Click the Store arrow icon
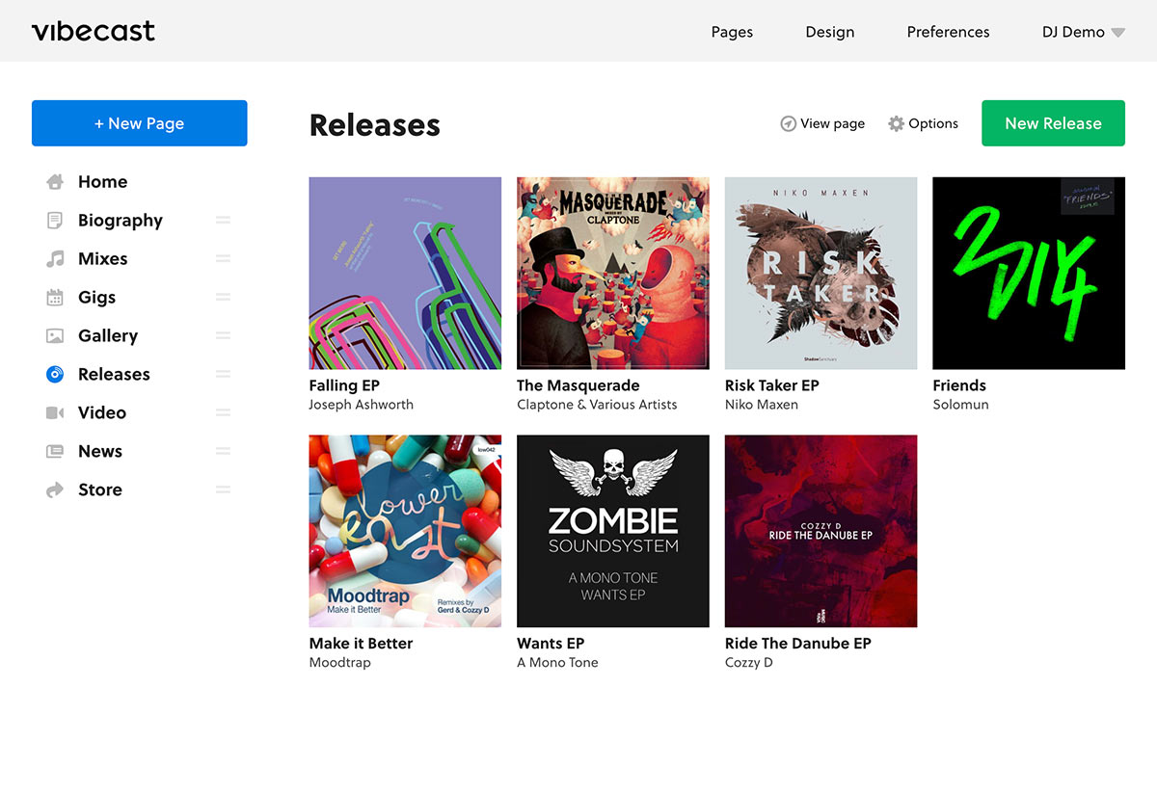The image size is (1157, 793). [x=55, y=490]
